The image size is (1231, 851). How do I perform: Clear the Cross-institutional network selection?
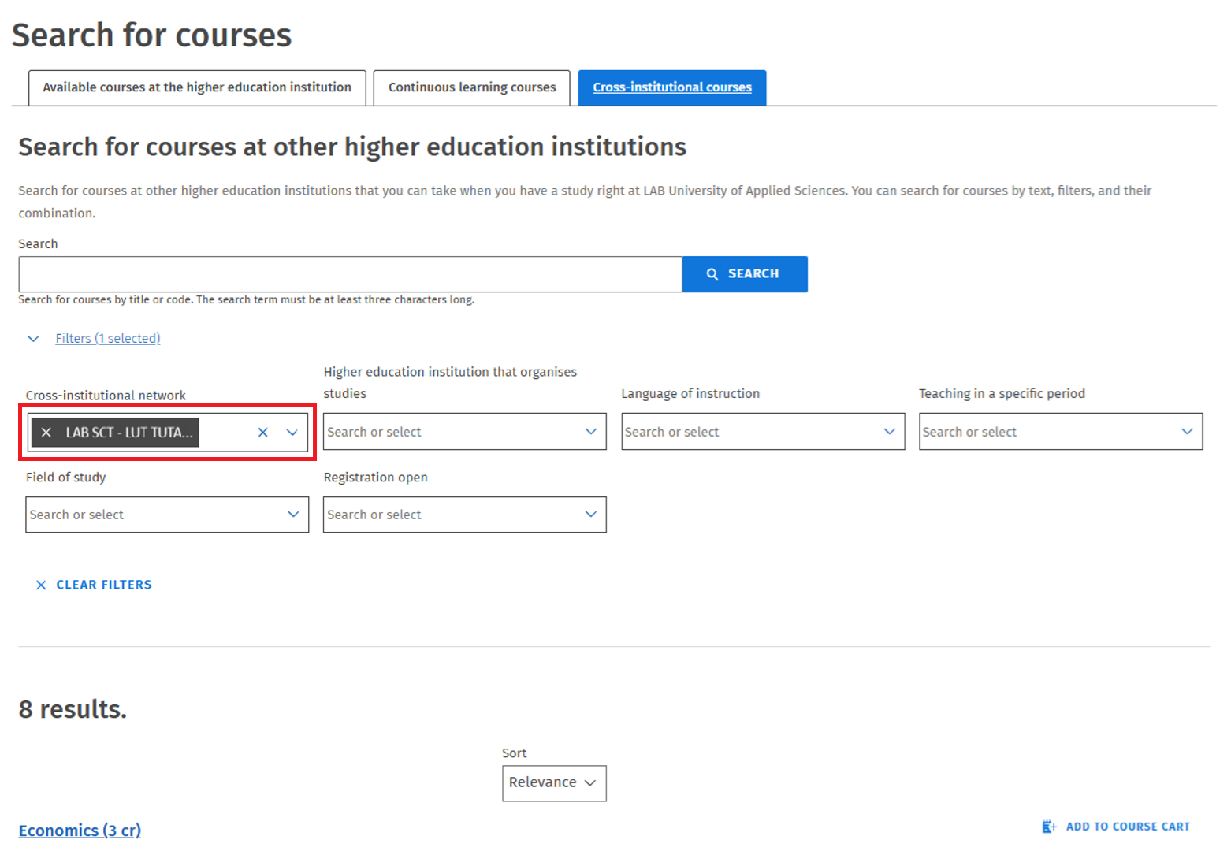click(263, 433)
